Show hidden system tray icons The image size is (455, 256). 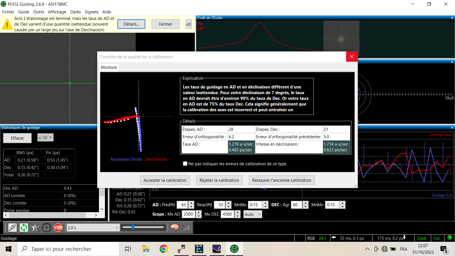point(367,249)
